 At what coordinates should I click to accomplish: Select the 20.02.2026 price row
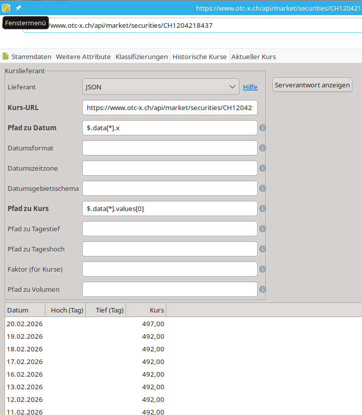(86, 324)
